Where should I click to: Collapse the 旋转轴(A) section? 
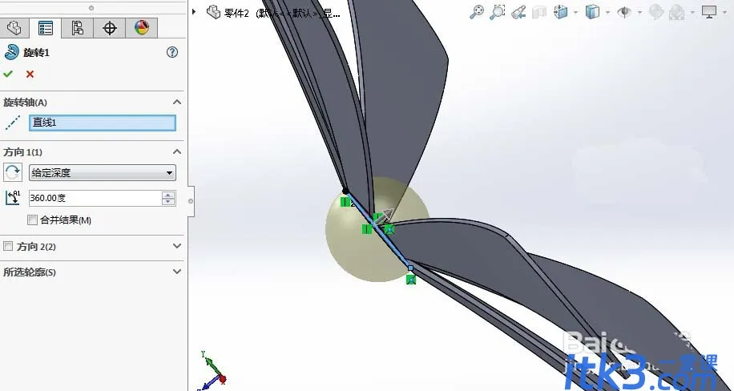pos(177,102)
